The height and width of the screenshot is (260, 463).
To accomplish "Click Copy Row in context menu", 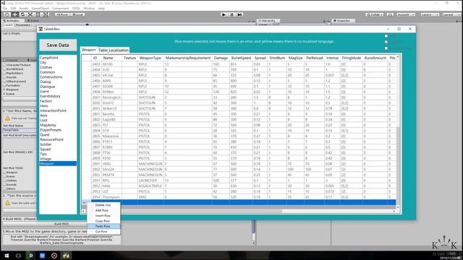I will (103, 221).
